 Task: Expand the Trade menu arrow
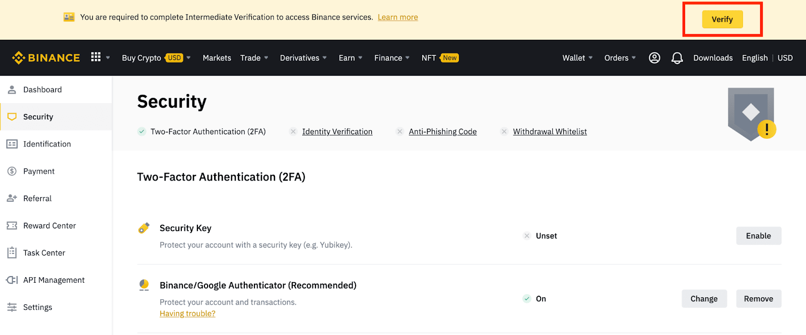[x=266, y=58]
